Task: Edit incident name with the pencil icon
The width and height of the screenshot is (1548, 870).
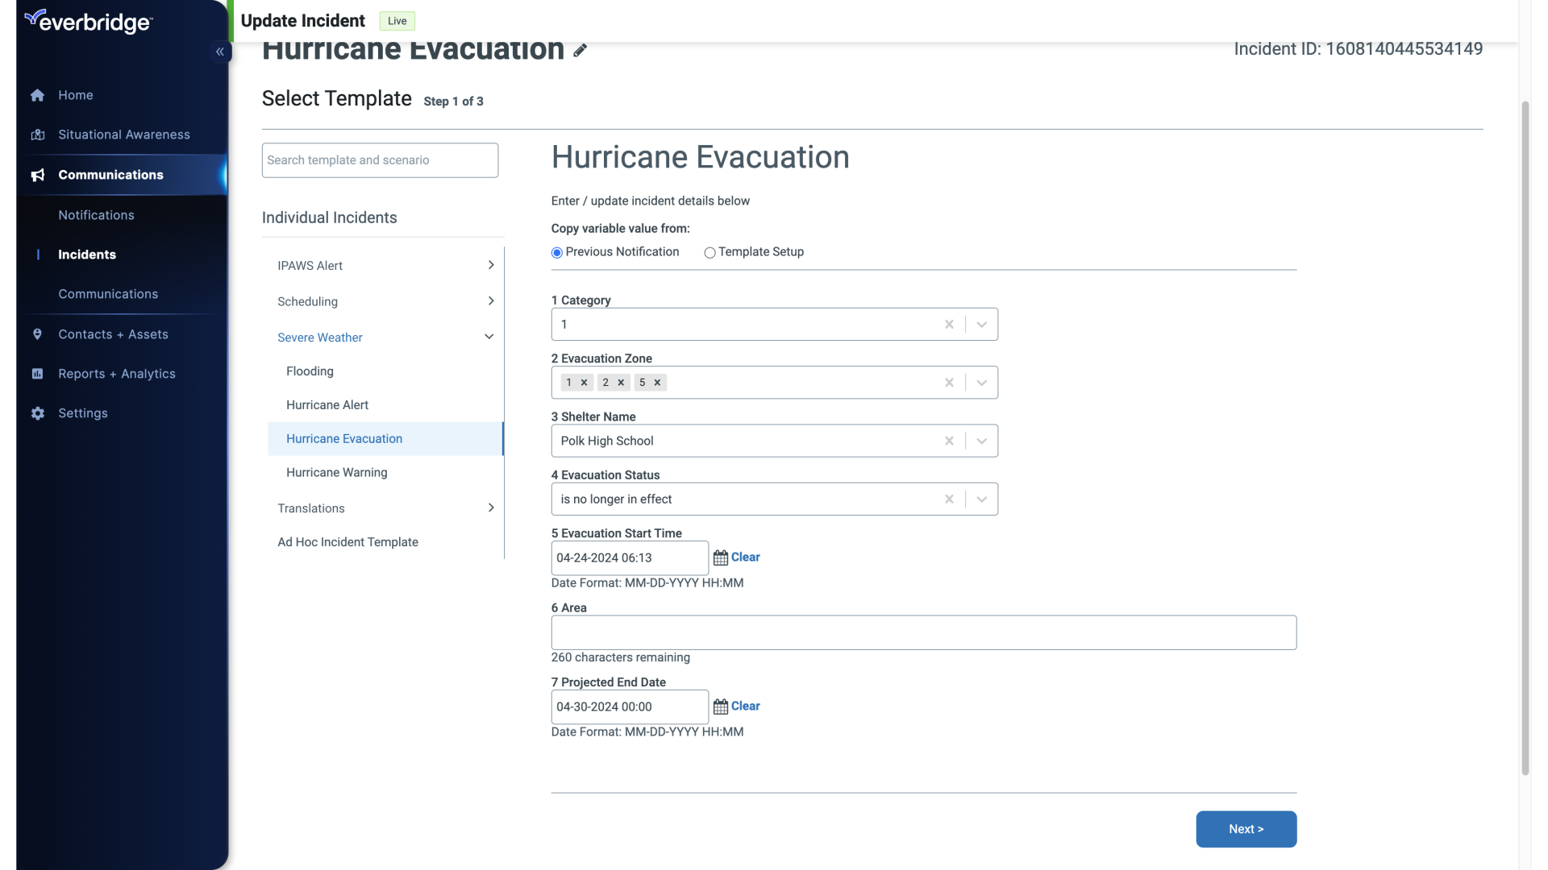Action: click(x=580, y=50)
